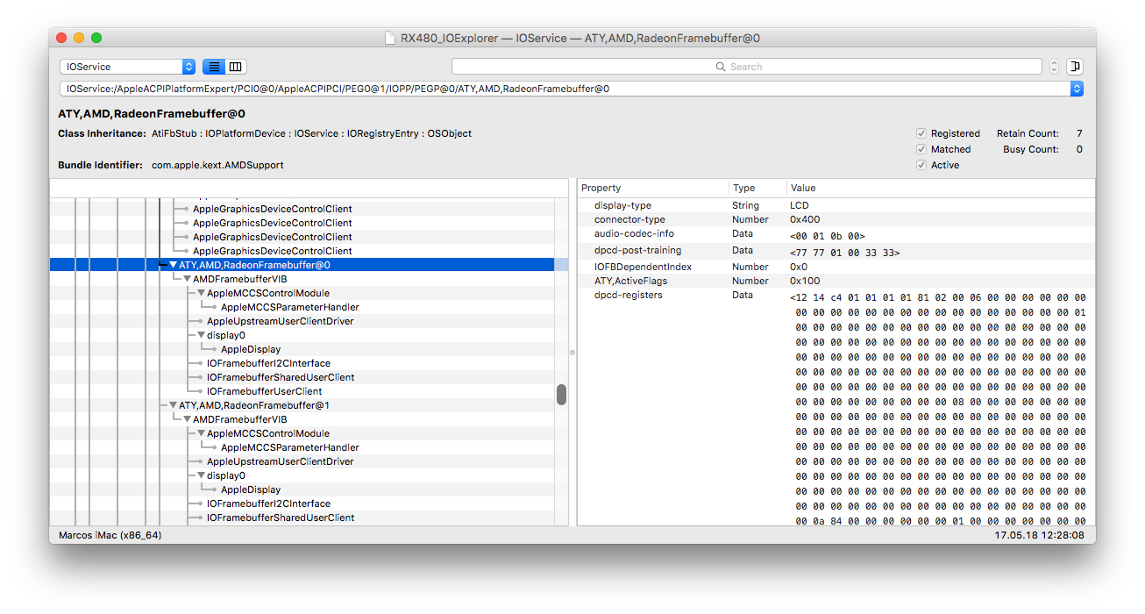Image resolution: width=1145 pixels, height=614 pixels.
Task: Click the LCD display-type value
Action: point(799,205)
